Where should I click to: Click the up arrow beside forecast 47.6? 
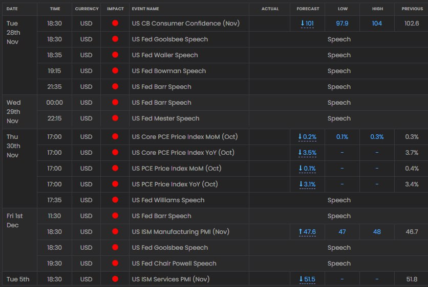coord(301,232)
